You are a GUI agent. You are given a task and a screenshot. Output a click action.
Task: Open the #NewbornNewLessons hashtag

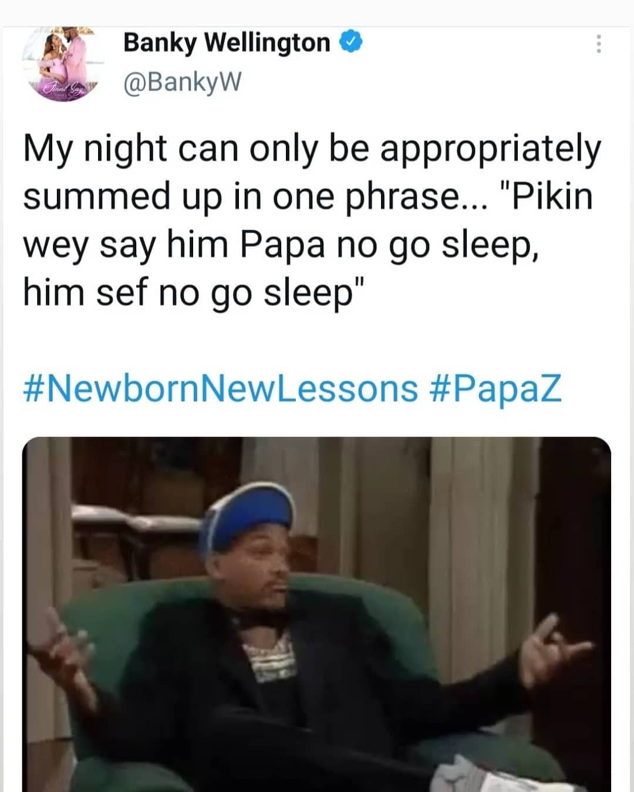(220, 388)
